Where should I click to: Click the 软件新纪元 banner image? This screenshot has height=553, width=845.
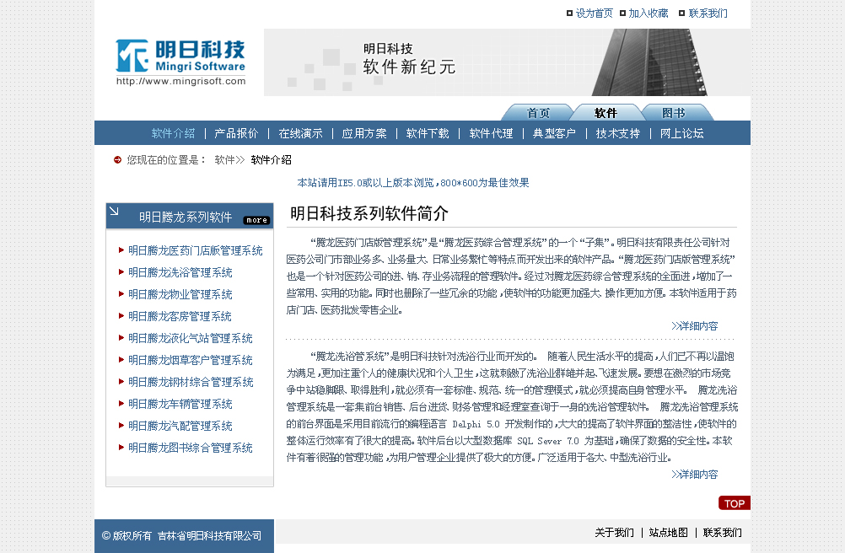[x=507, y=62]
